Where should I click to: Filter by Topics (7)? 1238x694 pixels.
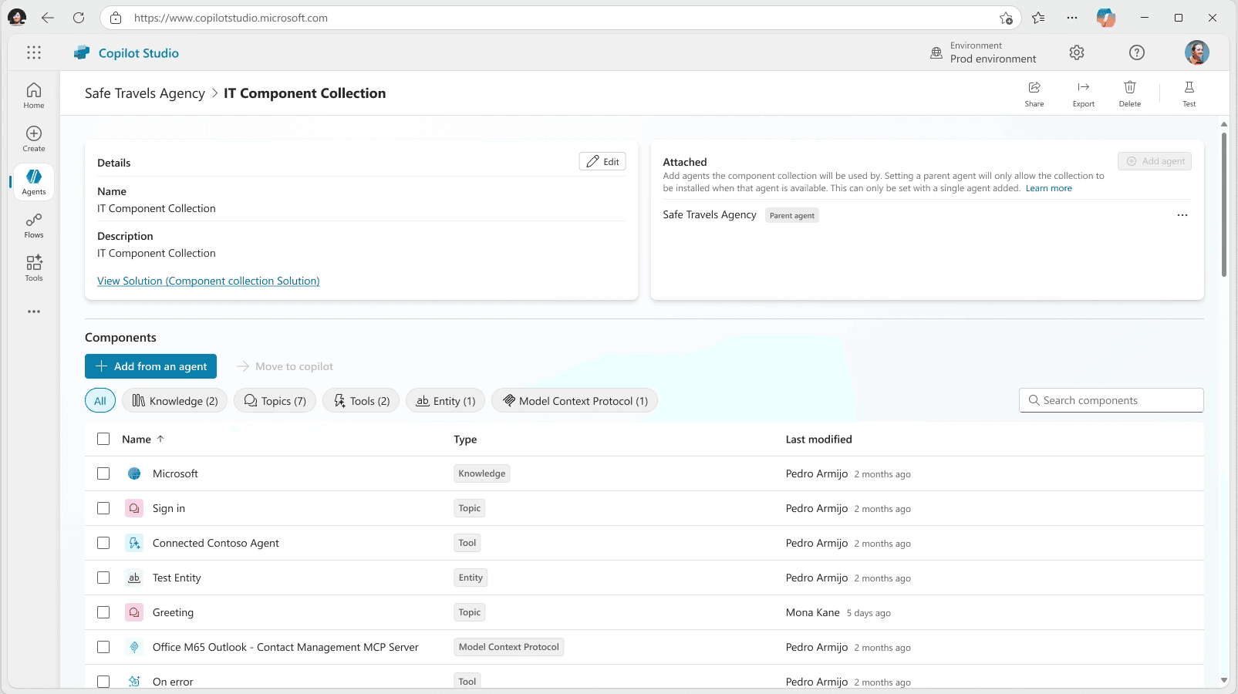[x=275, y=401]
